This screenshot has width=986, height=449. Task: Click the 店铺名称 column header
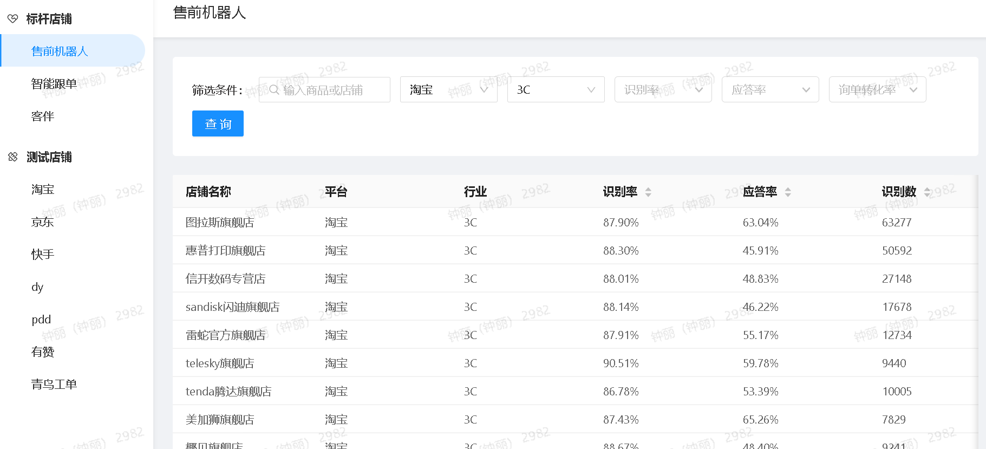[208, 192]
